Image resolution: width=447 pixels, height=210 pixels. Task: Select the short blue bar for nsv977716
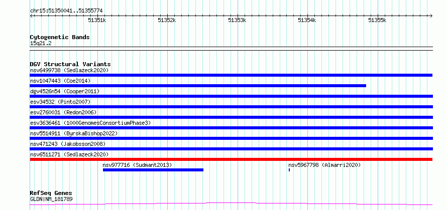point(153,170)
